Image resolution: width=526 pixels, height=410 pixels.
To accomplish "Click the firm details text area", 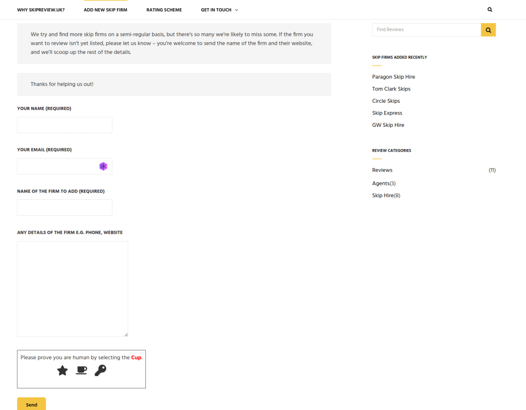I will (x=72, y=289).
